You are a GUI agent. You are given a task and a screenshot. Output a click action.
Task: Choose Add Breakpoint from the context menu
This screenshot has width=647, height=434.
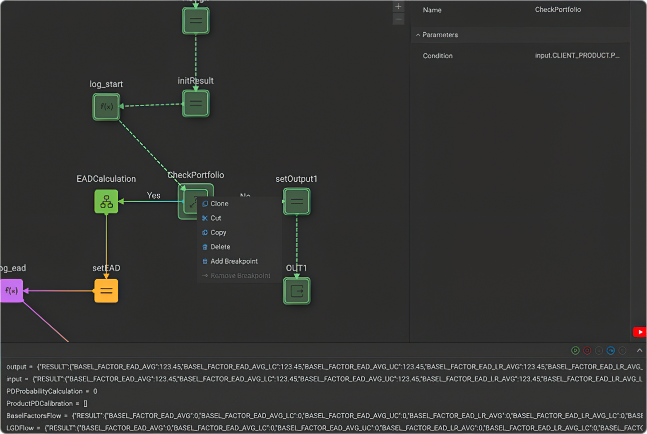click(239, 261)
